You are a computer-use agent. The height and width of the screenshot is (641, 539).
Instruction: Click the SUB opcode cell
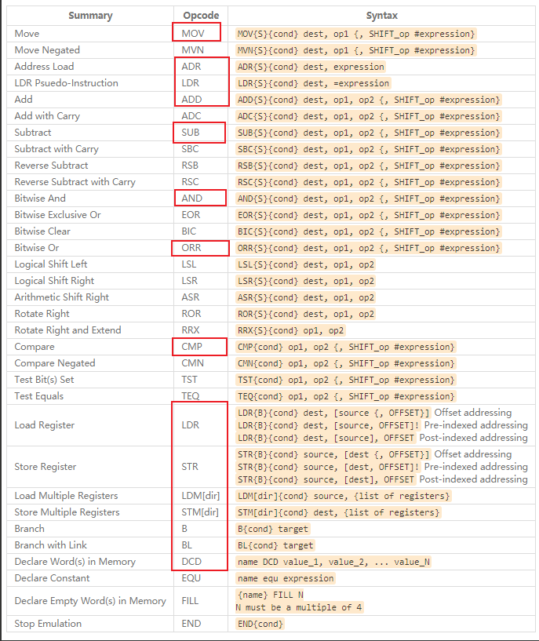click(x=201, y=133)
